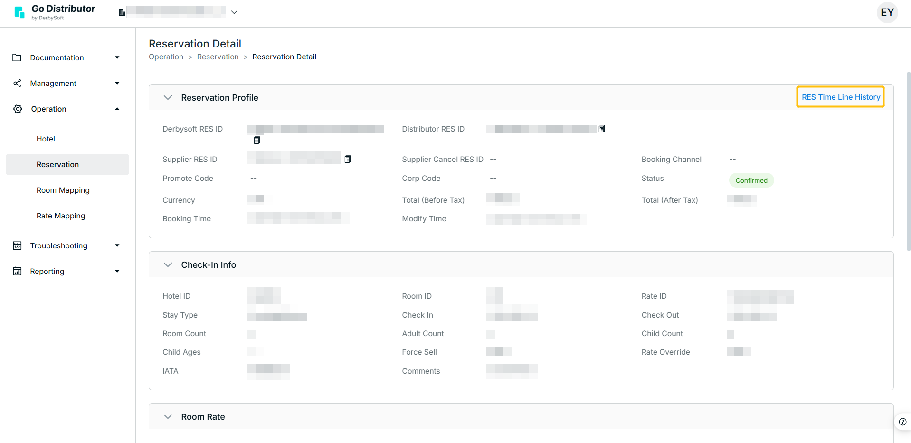The image size is (911, 443).
Task: Click the Management menu label
Action: click(53, 83)
